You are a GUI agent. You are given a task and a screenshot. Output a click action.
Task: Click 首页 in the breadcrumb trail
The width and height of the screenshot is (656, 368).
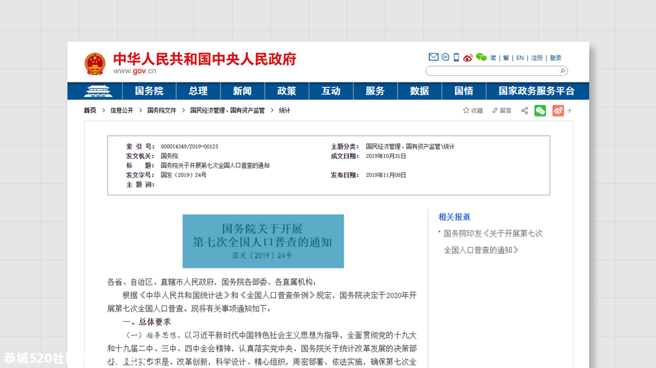pyautogui.click(x=89, y=110)
